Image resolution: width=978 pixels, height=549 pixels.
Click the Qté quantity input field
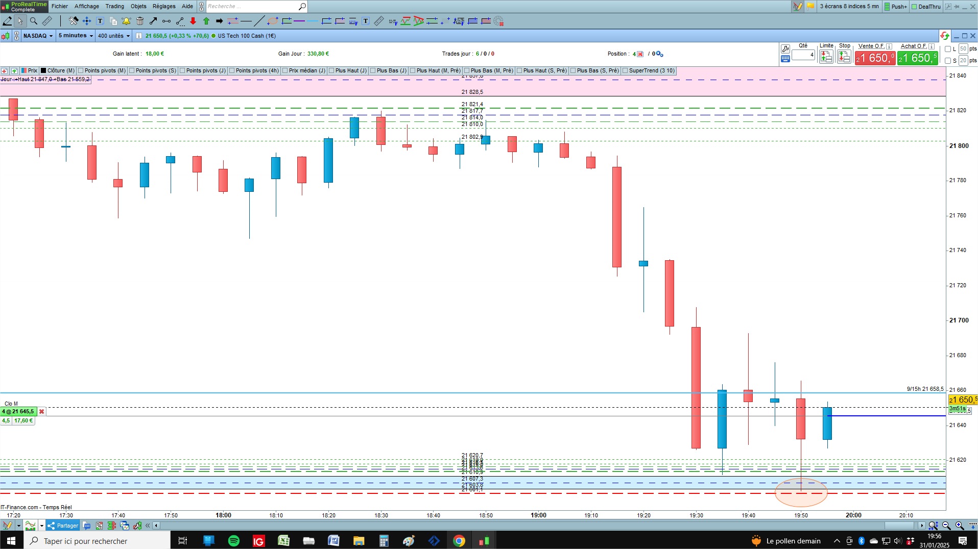tap(803, 55)
